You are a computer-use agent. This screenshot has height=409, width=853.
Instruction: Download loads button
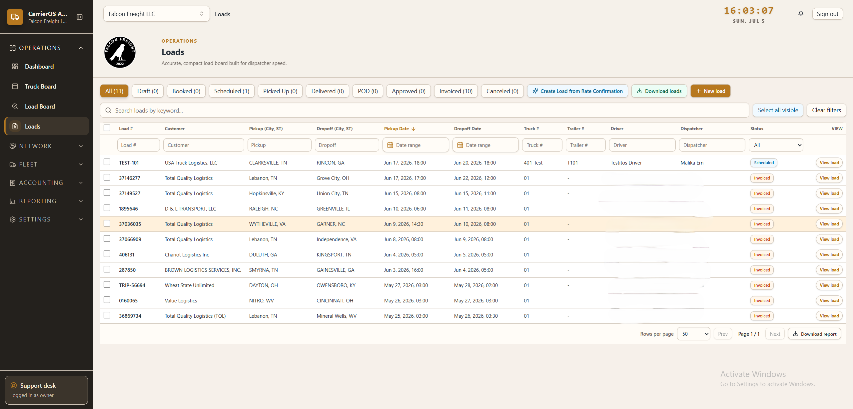pyautogui.click(x=659, y=91)
